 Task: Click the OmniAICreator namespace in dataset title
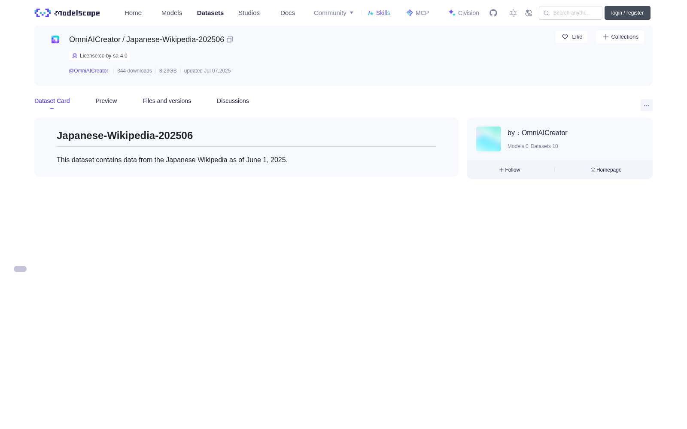point(95,39)
